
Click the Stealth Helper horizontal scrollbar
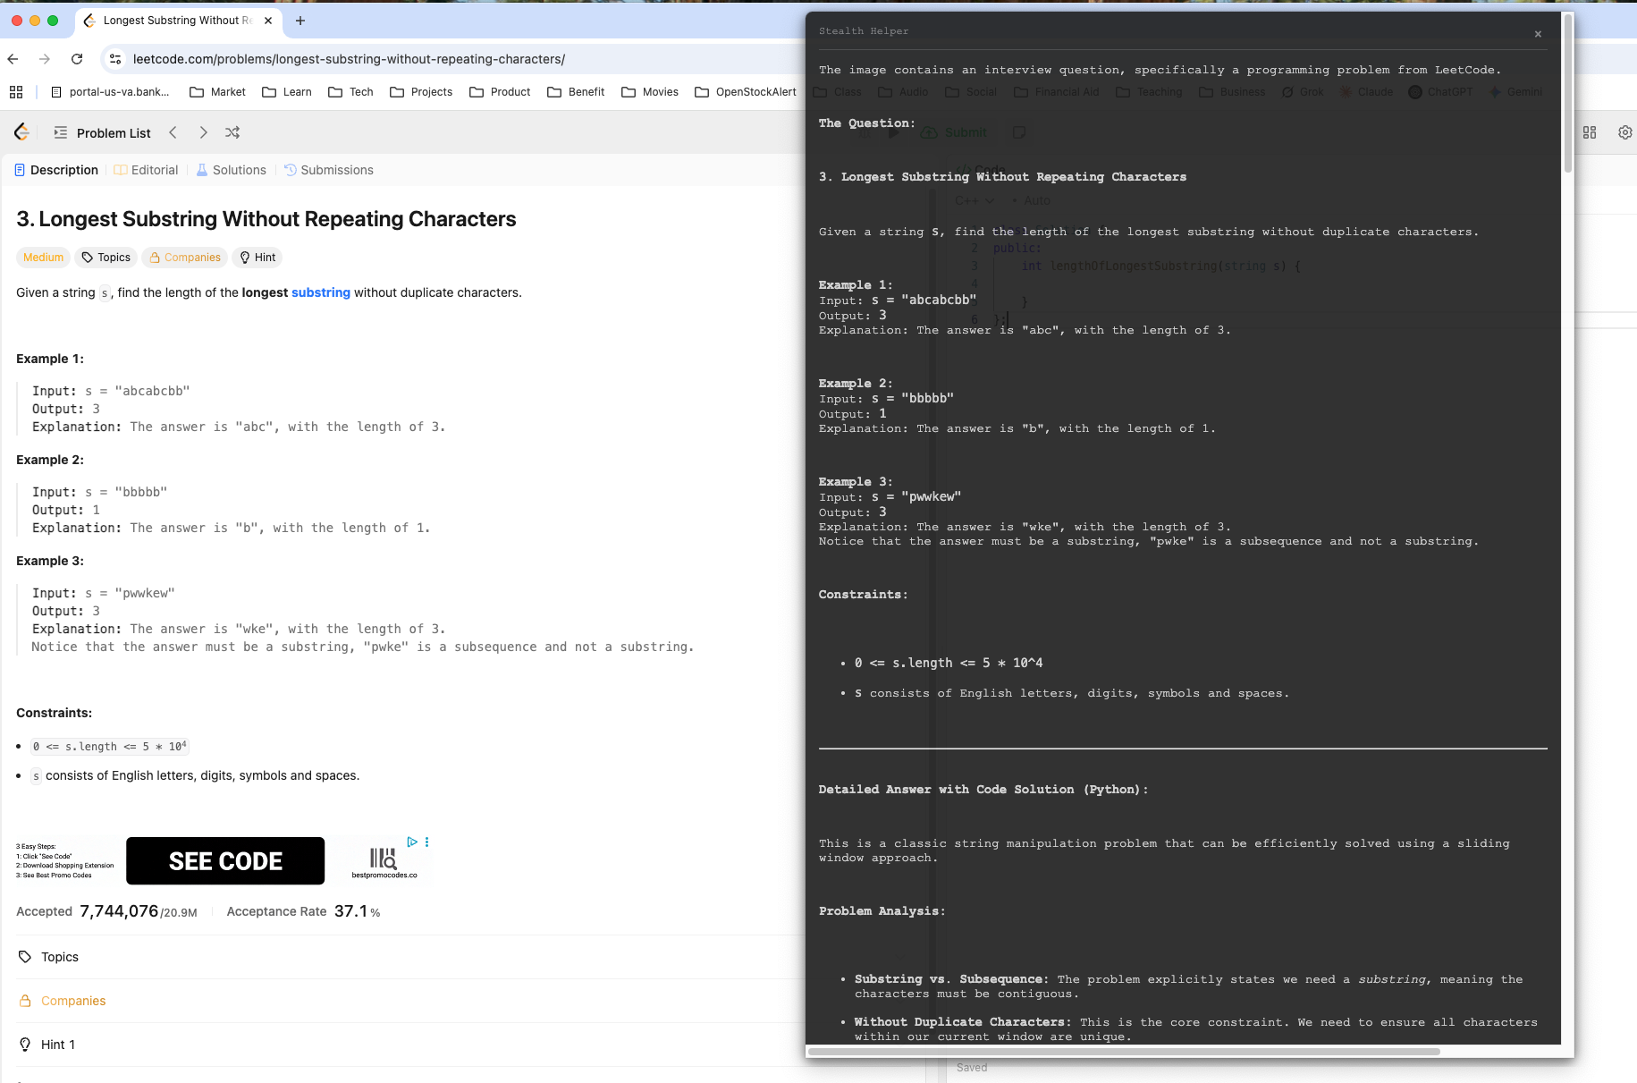click(1124, 1051)
